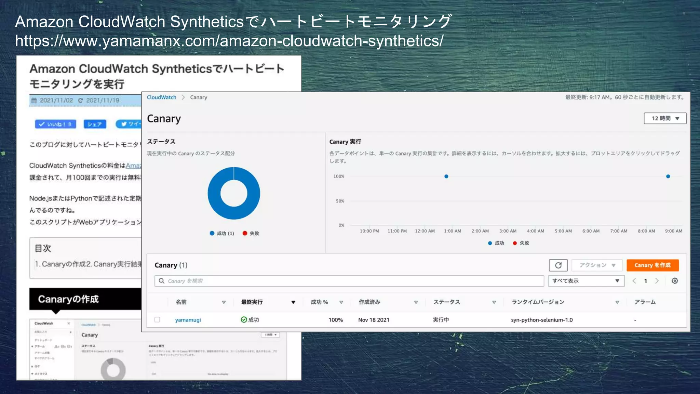Image resolution: width=700 pixels, height=394 pixels.
Task: Click the data point near 1:00 AM
Action: [446, 176]
